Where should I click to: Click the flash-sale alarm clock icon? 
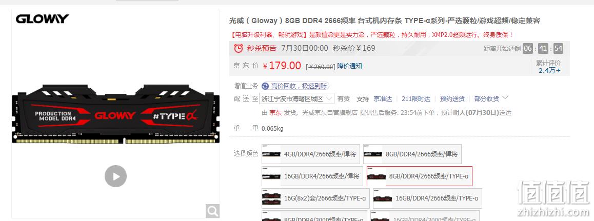click(239, 48)
